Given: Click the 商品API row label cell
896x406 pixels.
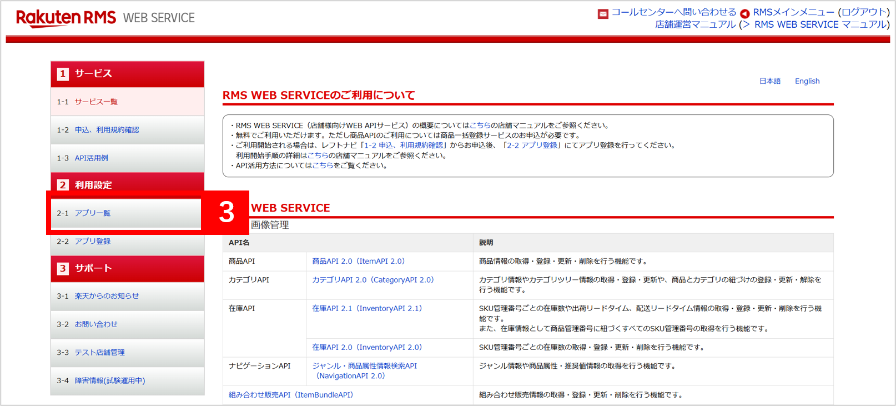Looking at the screenshot, I should pyautogui.click(x=265, y=261).
